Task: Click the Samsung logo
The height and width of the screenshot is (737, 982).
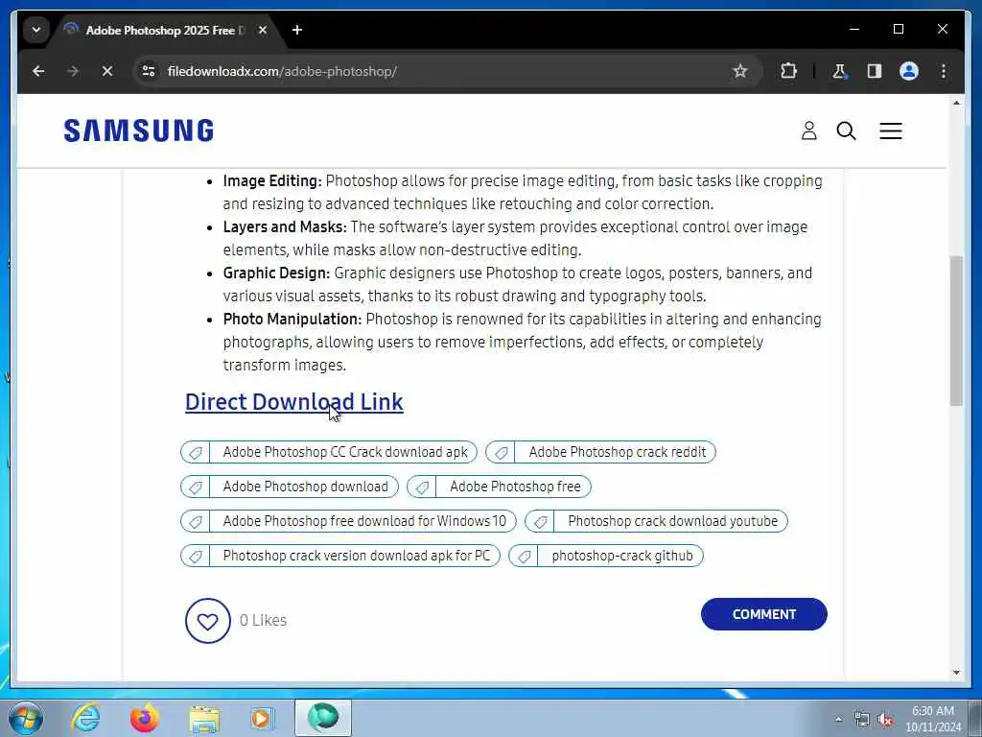Action: coord(139,131)
